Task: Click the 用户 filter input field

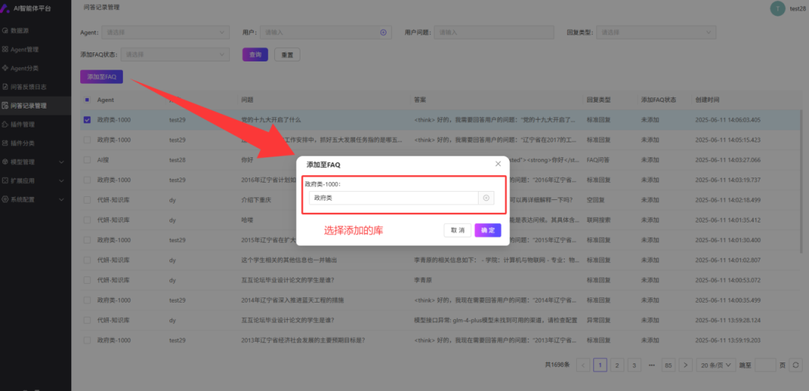Action: (326, 32)
